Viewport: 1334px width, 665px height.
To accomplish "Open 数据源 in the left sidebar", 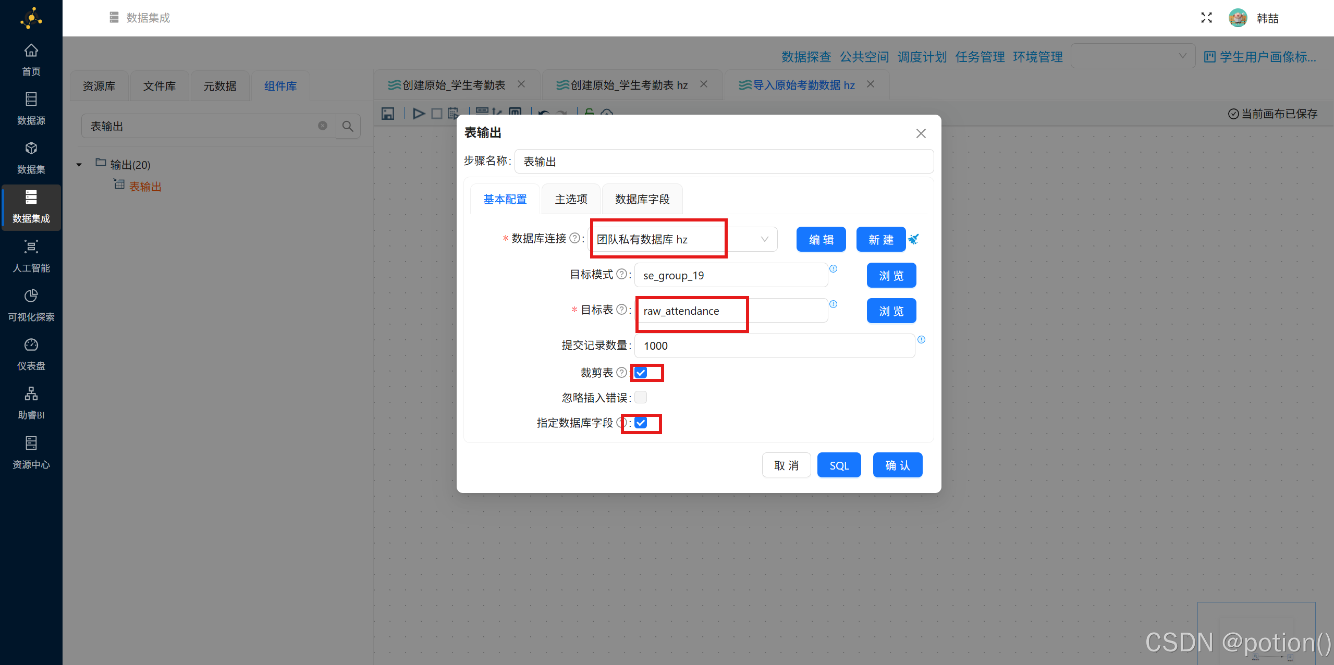I will click(x=31, y=108).
